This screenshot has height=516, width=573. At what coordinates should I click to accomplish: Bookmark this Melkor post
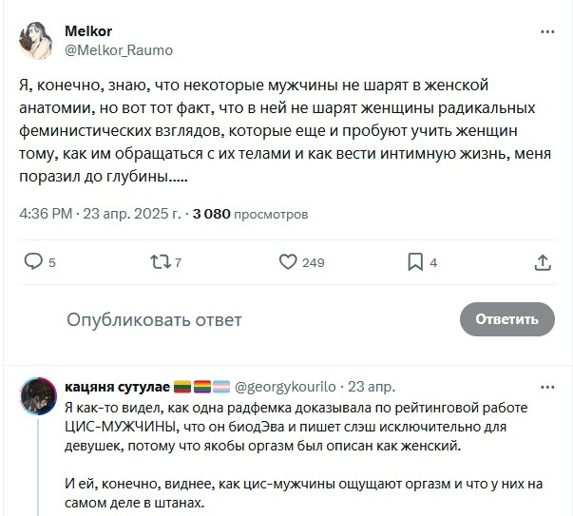point(415,261)
